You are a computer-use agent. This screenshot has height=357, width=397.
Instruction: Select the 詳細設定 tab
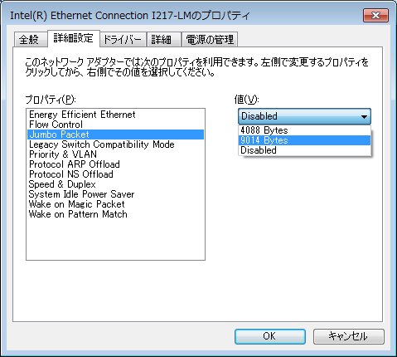(x=74, y=38)
